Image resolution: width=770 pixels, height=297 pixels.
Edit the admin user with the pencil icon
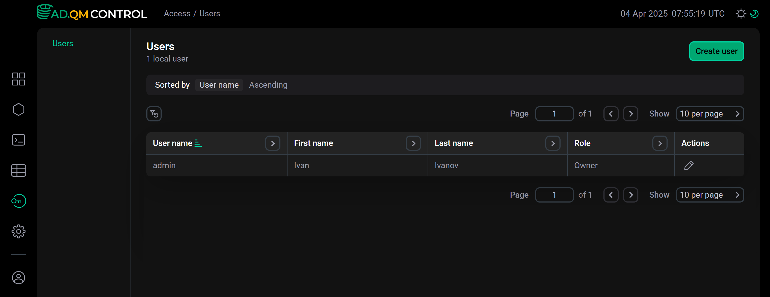pyautogui.click(x=689, y=165)
